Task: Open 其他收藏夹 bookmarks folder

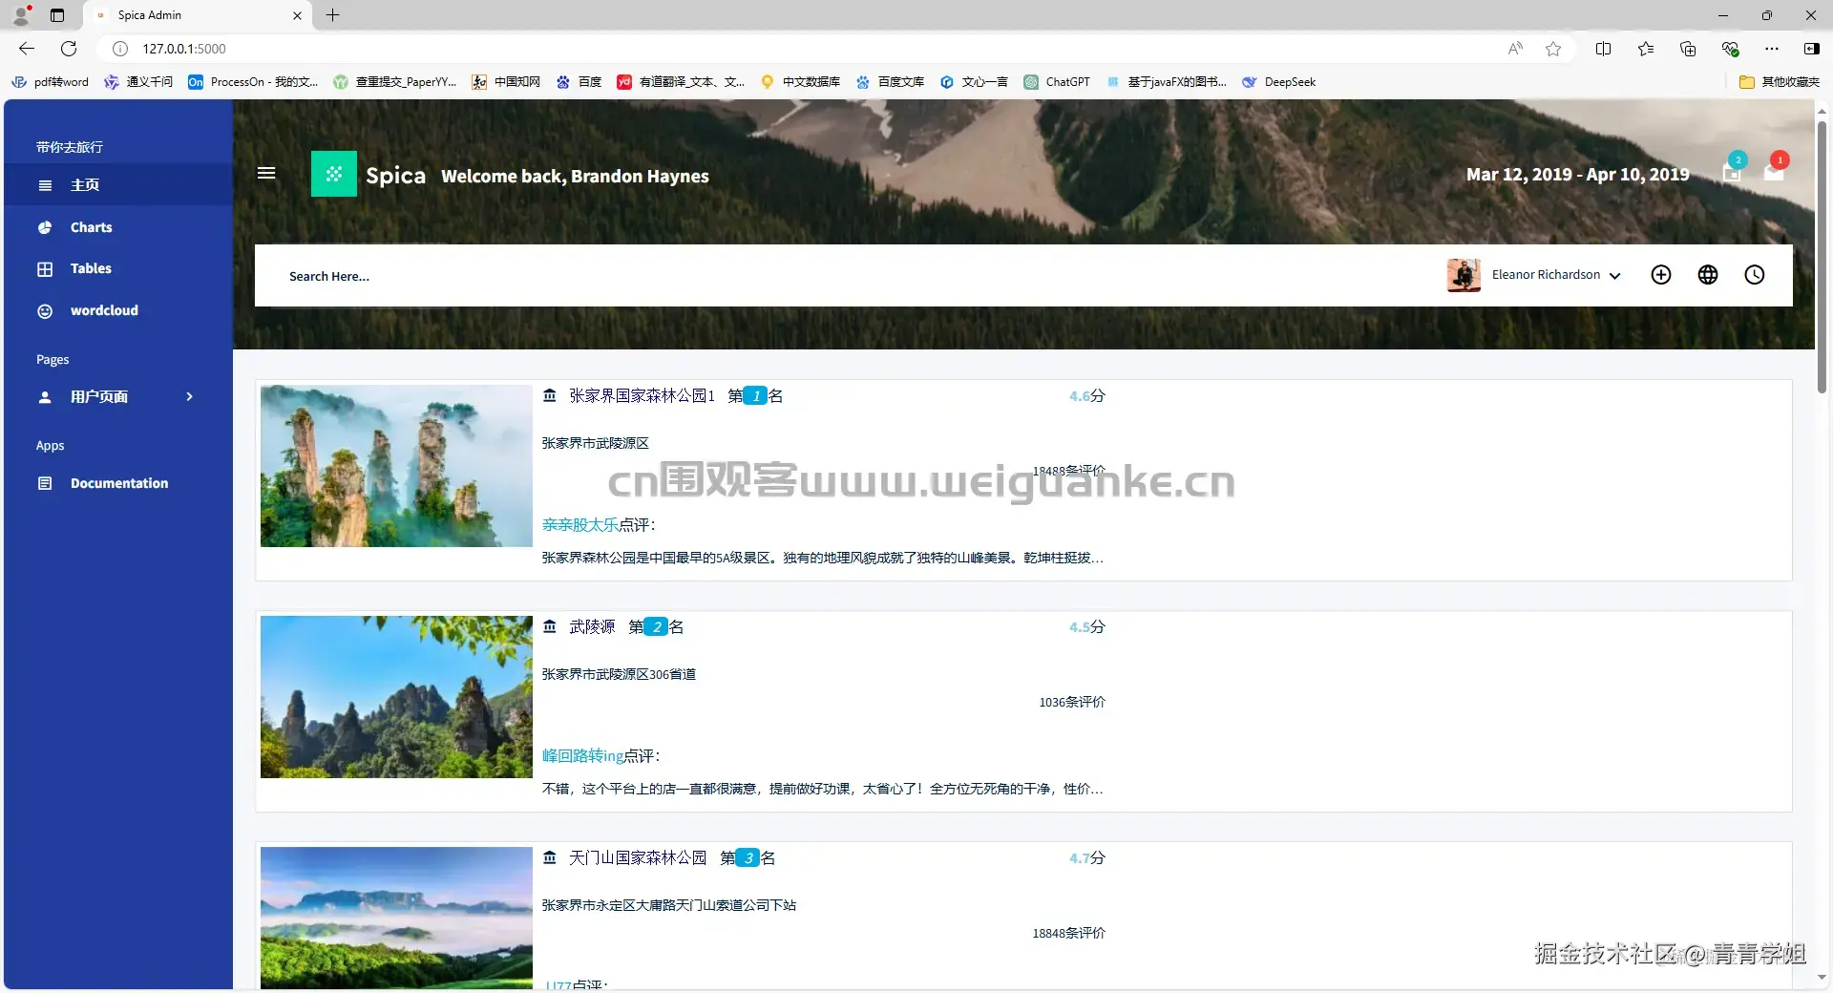Action: [x=1780, y=82]
